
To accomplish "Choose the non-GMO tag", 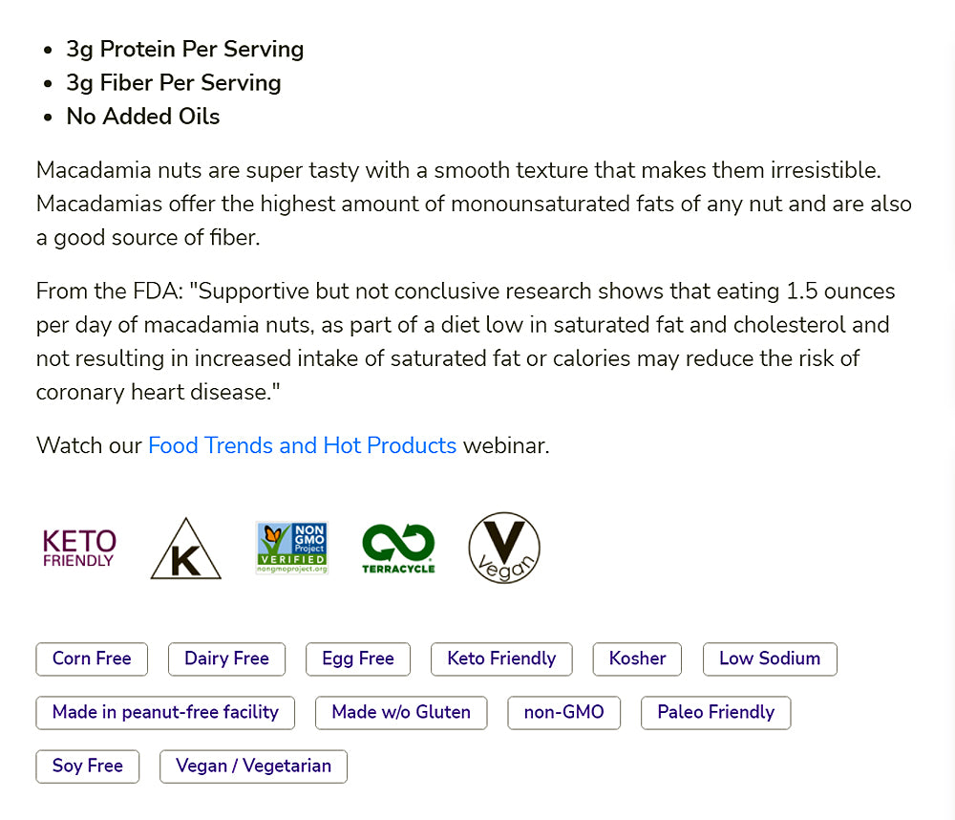I will click(x=564, y=713).
